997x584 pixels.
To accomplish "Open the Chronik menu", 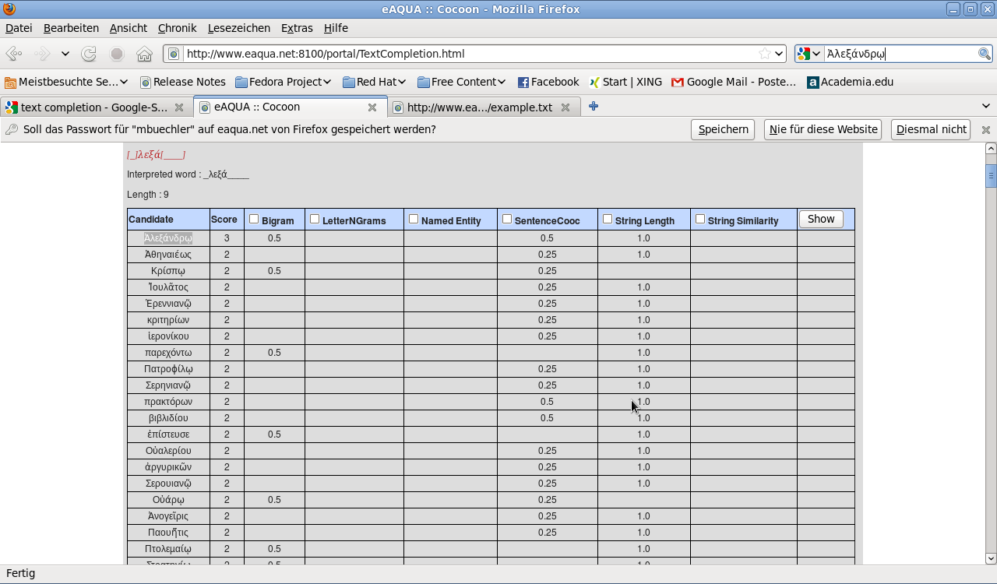I will 177,28.
